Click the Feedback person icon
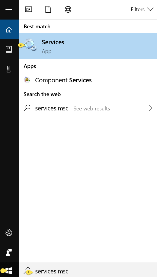This screenshot has height=277, width=157. 9,252
